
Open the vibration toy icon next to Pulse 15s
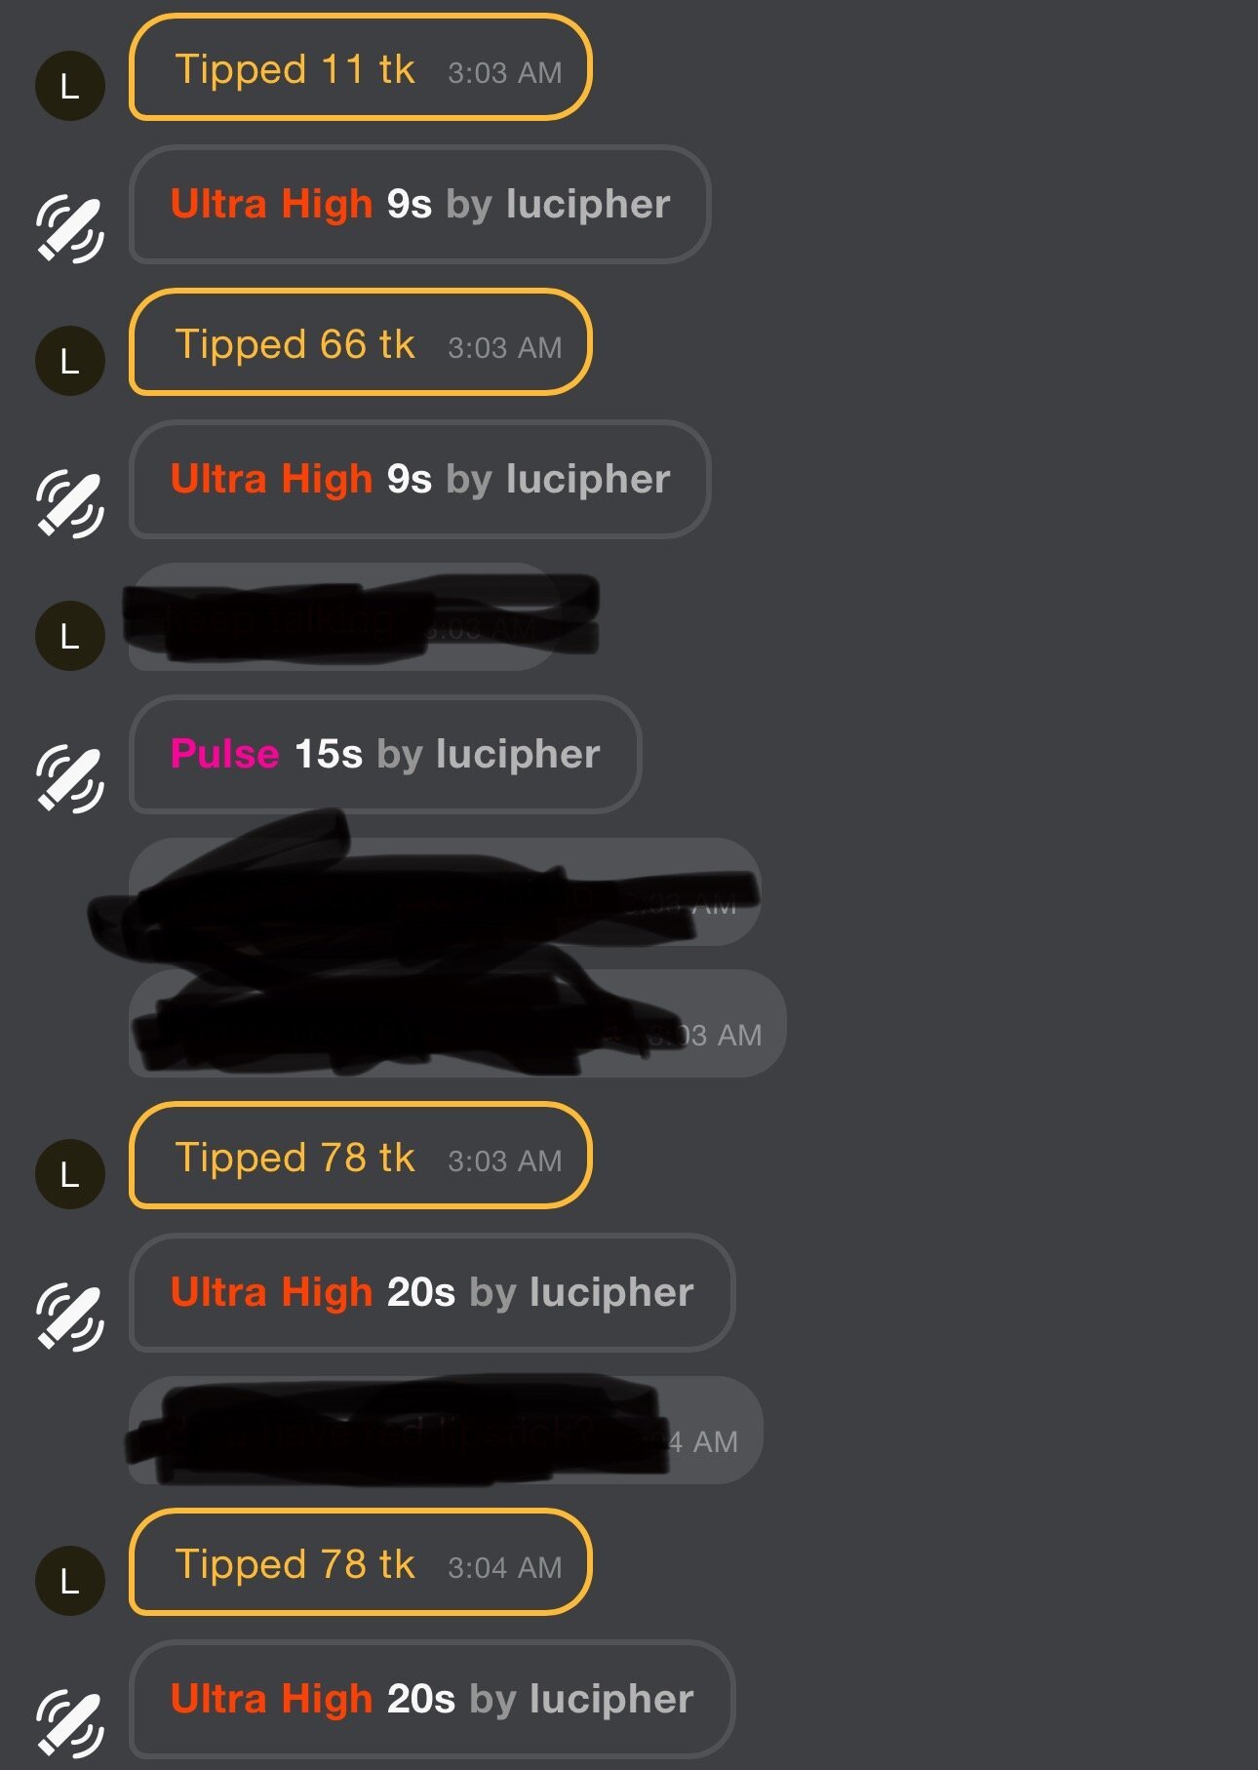tap(70, 778)
